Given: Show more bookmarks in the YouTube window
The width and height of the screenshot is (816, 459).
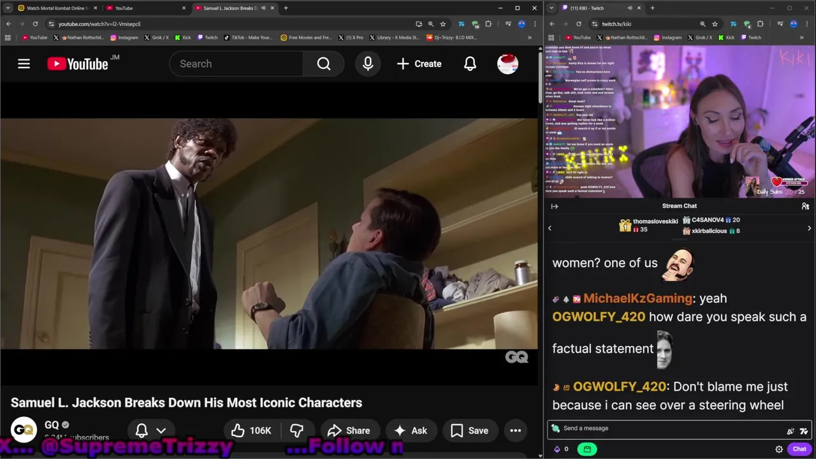Looking at the screenshot, I should [529, 38].
